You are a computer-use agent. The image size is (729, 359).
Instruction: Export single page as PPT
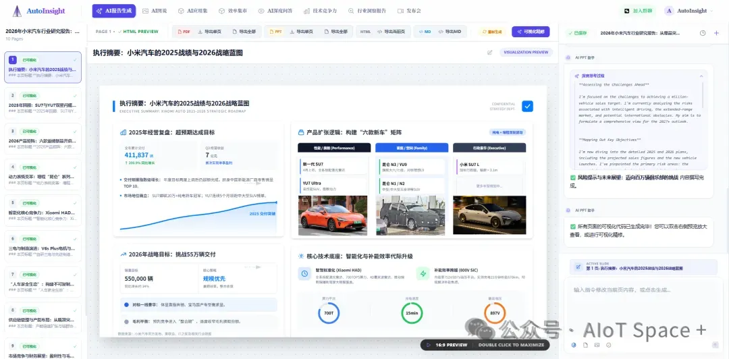click(301, 32)
